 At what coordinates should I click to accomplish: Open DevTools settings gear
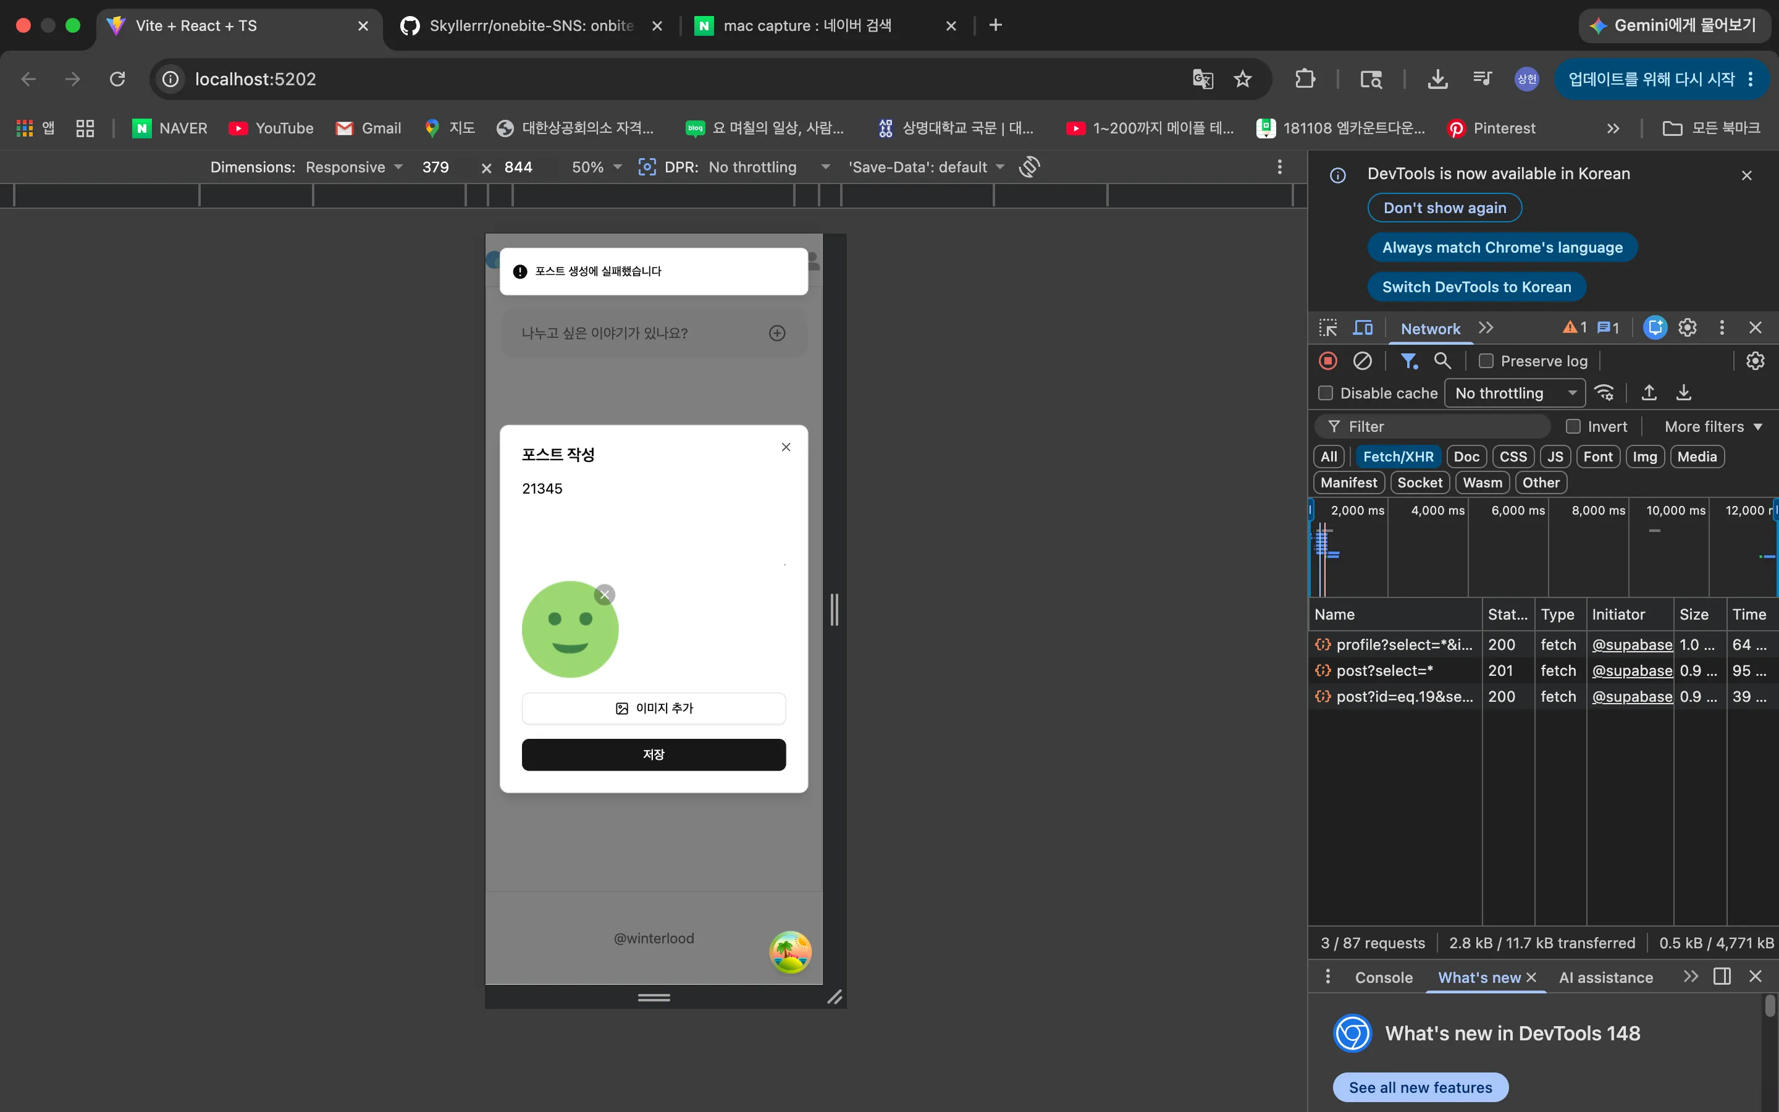coord(1687,328)
